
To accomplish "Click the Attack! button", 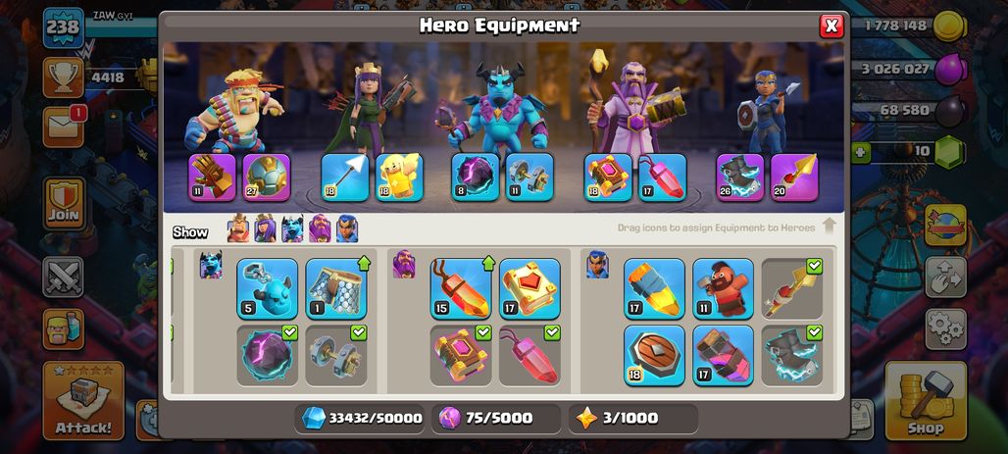I will coord(83,401).
